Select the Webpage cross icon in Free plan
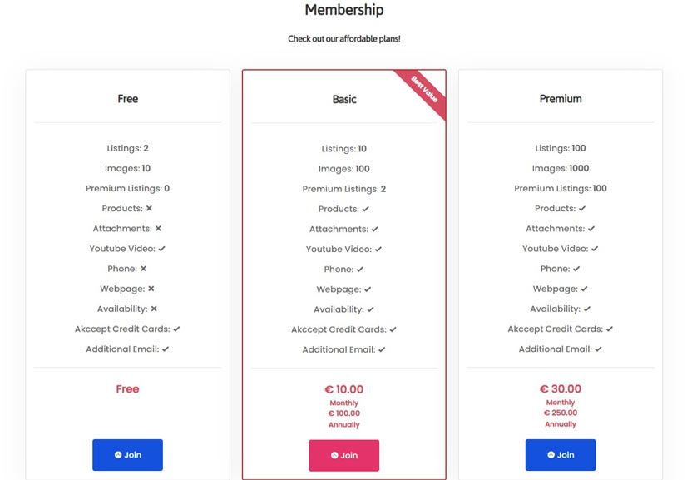The height and width of the screenshot is (480, 687). (153, 289)
